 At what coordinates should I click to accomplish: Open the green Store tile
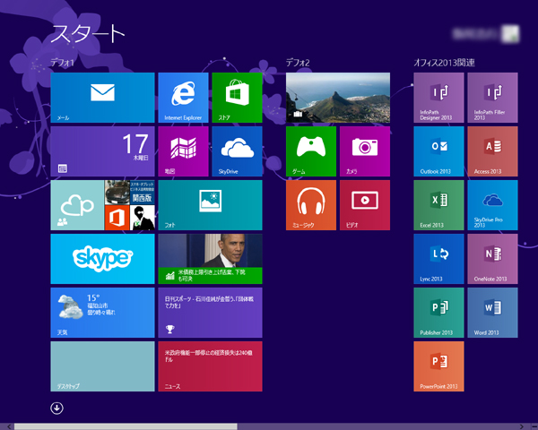tap(237, 98)
